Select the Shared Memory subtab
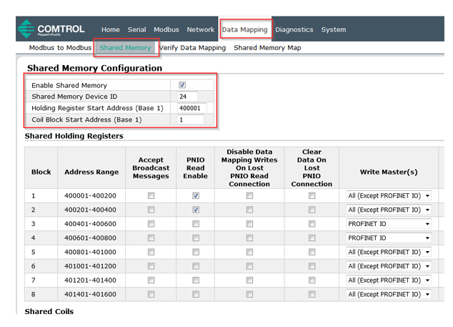453x327 pixels. coord(125,48)
